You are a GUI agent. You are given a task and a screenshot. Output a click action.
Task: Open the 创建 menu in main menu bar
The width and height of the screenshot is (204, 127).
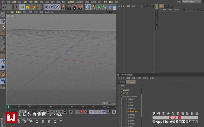click(x=14, y=2)
